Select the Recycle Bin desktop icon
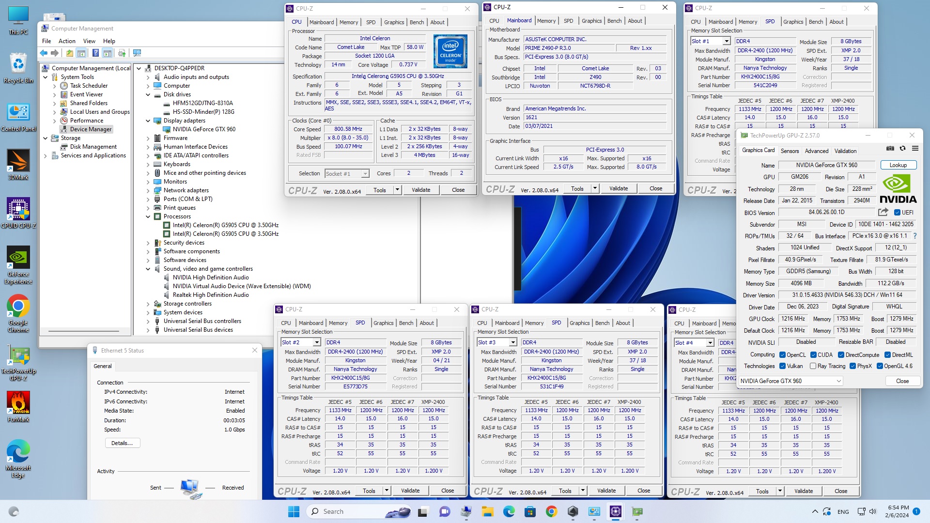The width and height of the screenshot is (930, 523). (18, 68)
